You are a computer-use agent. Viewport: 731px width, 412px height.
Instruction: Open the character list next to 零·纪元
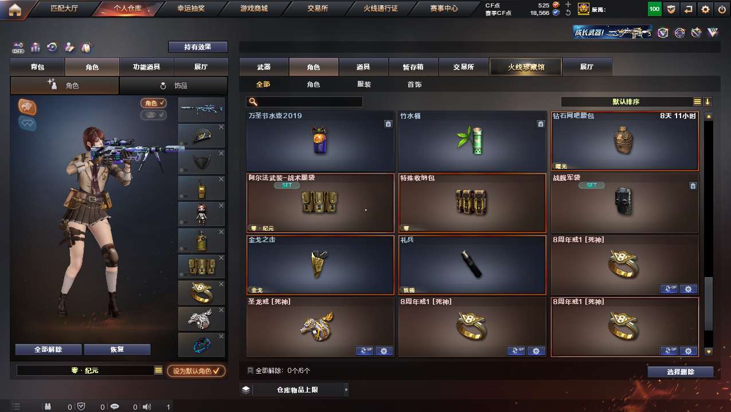pos(159,371)
